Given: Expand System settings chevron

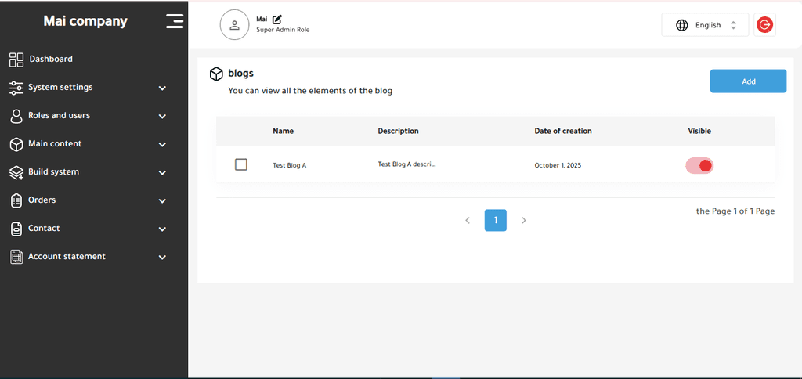Looking at the screenshot, I should 162,88.
